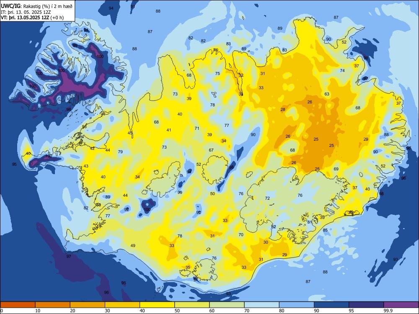
Task: Click the 20–30 amber legend swatch
Action: point(88,305)
